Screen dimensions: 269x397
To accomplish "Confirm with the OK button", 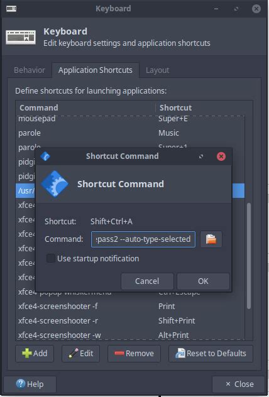I will coord(203,281).
